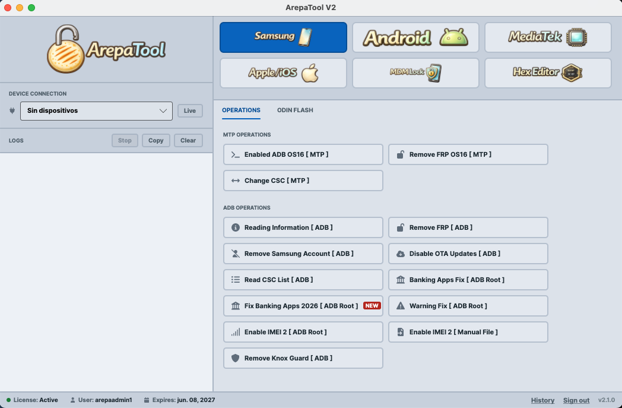Screen dimensions: 622x408
Task: Click the Stop logs button
Action: tap(125, 141)
